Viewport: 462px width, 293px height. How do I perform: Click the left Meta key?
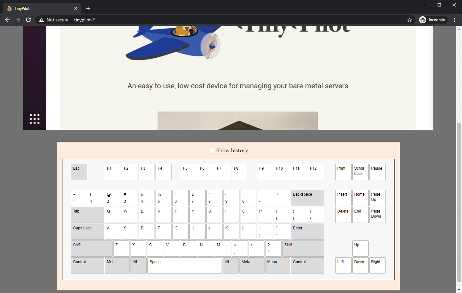[117, 265]
